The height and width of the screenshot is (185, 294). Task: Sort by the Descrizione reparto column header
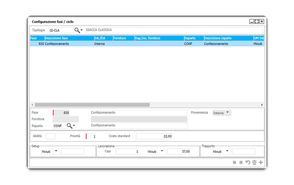pos(229,38)
